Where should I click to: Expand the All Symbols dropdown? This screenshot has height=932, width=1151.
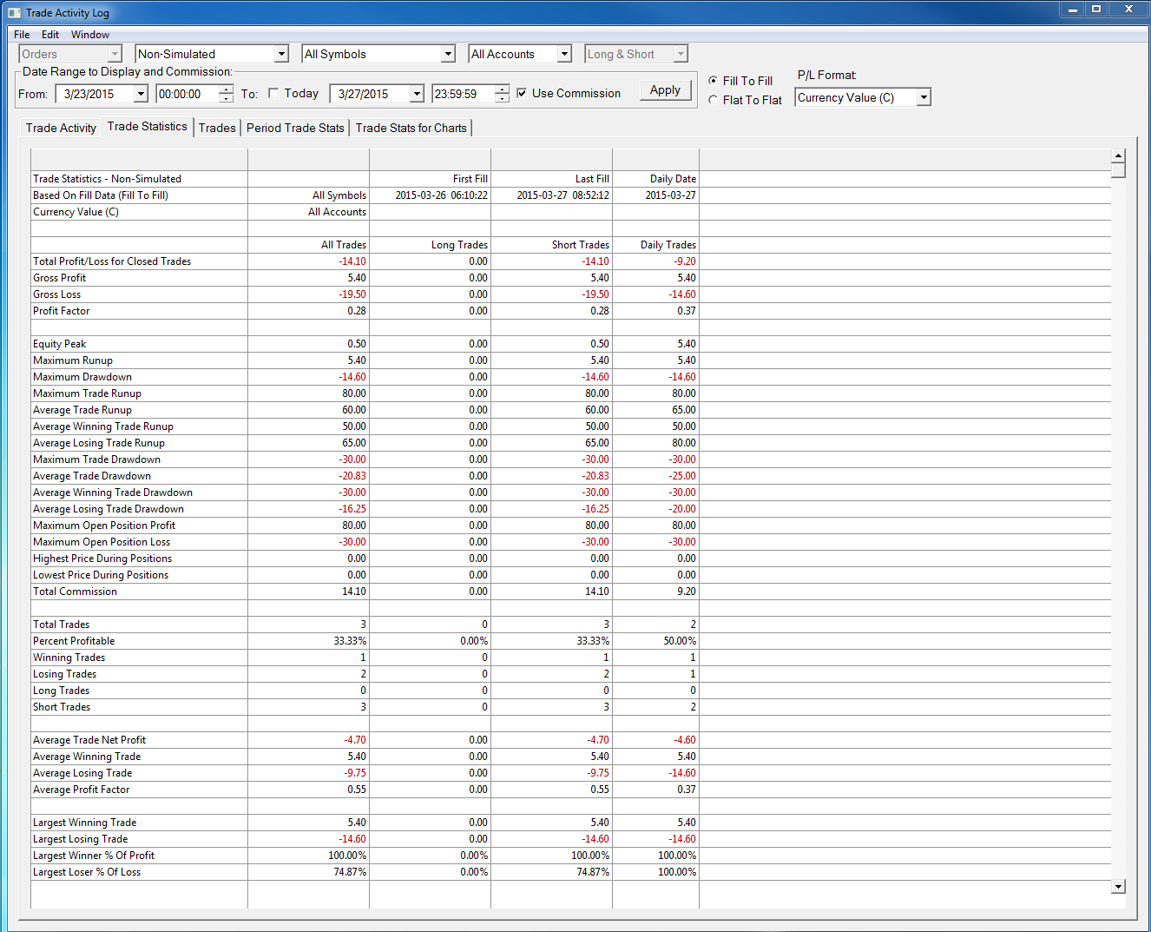coord(378,54)
